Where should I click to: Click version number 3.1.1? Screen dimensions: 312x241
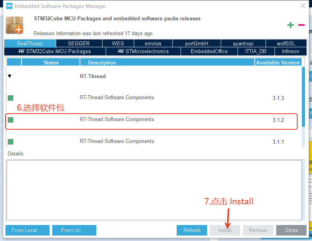pyautogui.click(x=278, y=142)
